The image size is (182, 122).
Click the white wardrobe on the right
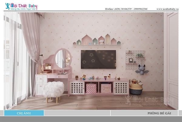[172, 60]
